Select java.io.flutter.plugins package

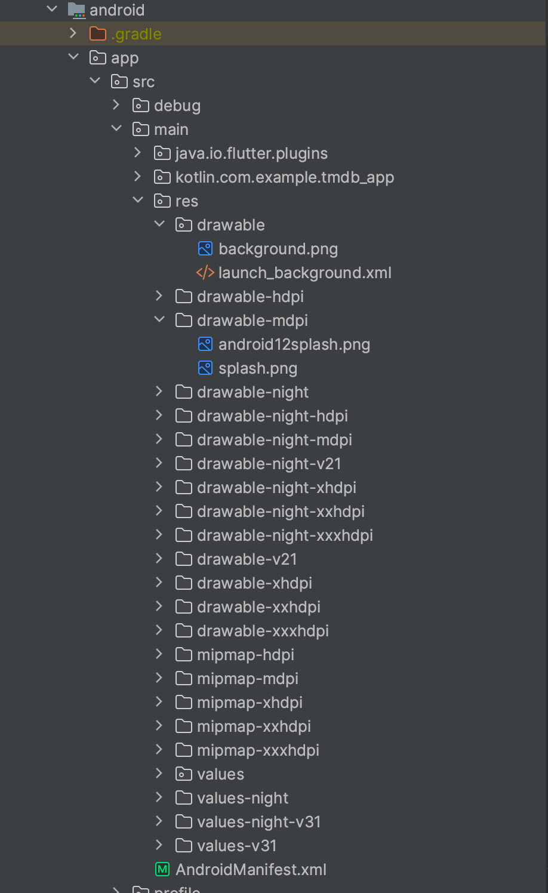(x=251, y=153)
